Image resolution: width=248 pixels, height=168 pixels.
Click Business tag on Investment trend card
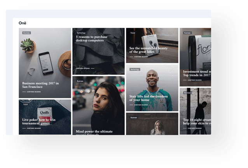(x=187, y=33)
